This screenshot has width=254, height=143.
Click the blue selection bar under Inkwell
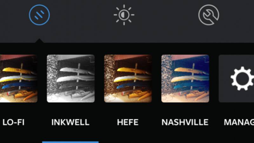tap(70, 142)
